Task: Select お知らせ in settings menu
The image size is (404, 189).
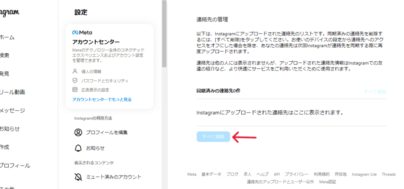Action: [x=95, y=148]
